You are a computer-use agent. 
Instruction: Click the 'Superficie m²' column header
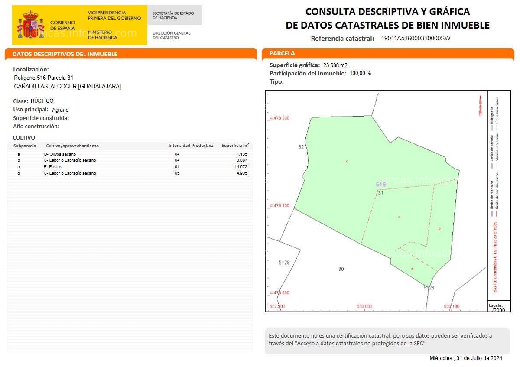(x=235, y=145)
